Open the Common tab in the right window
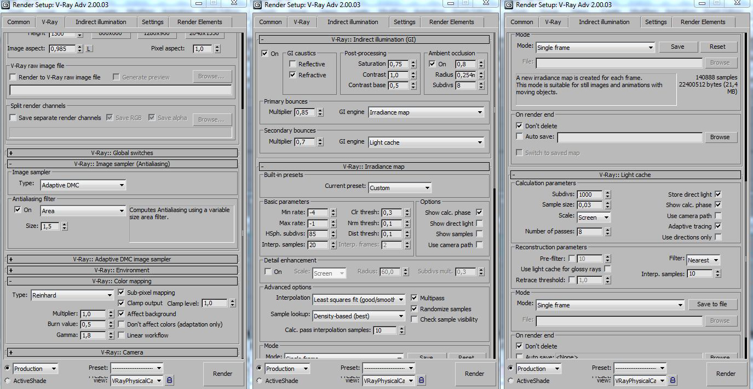 522,22
